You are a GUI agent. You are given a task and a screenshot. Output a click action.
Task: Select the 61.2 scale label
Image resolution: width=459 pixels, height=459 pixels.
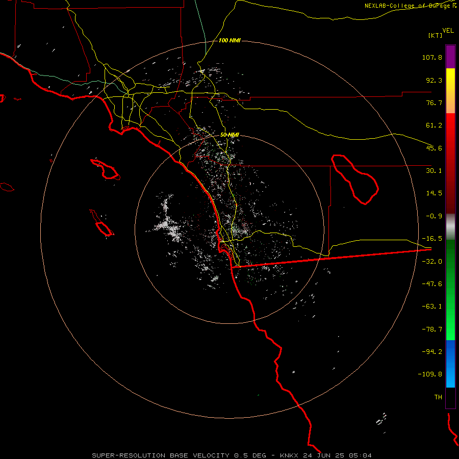coord(434,125)
